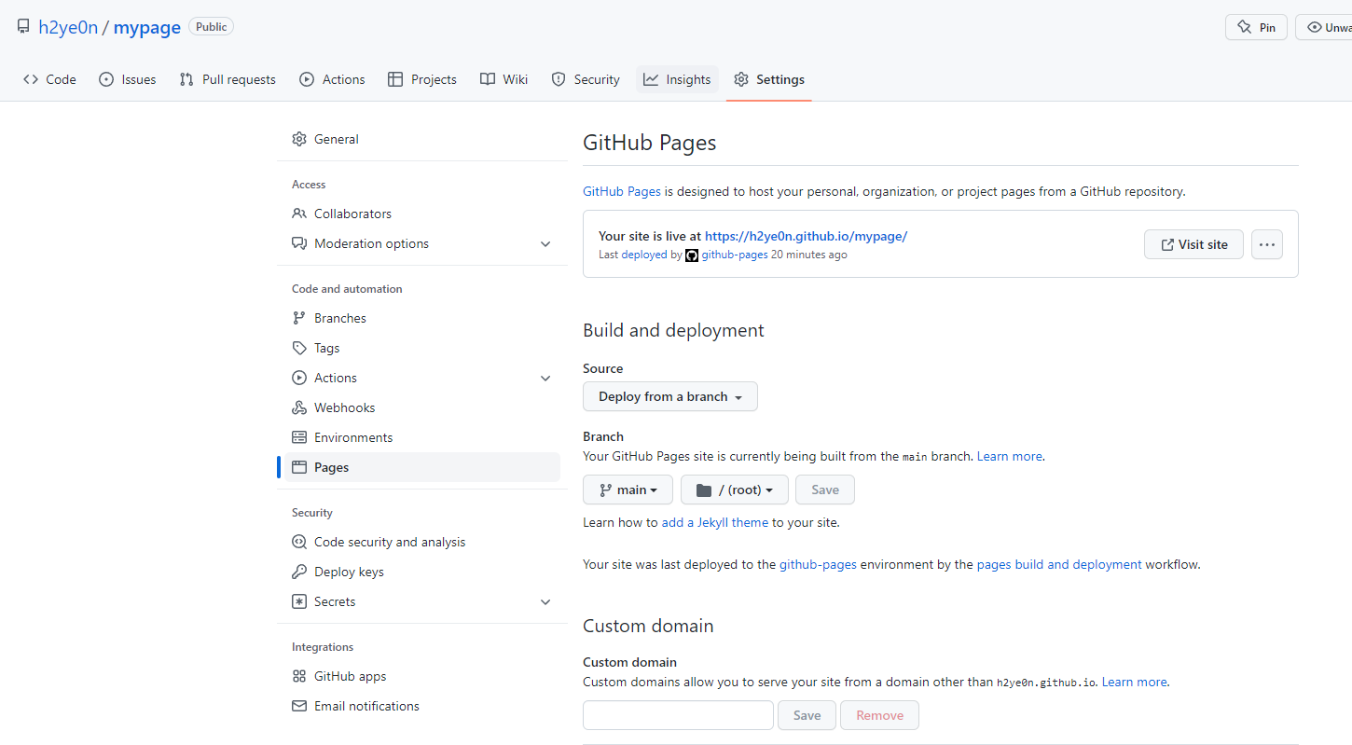
Task: Click the Visit site button
Action: pyautogui.click(x=1193, y=244)
